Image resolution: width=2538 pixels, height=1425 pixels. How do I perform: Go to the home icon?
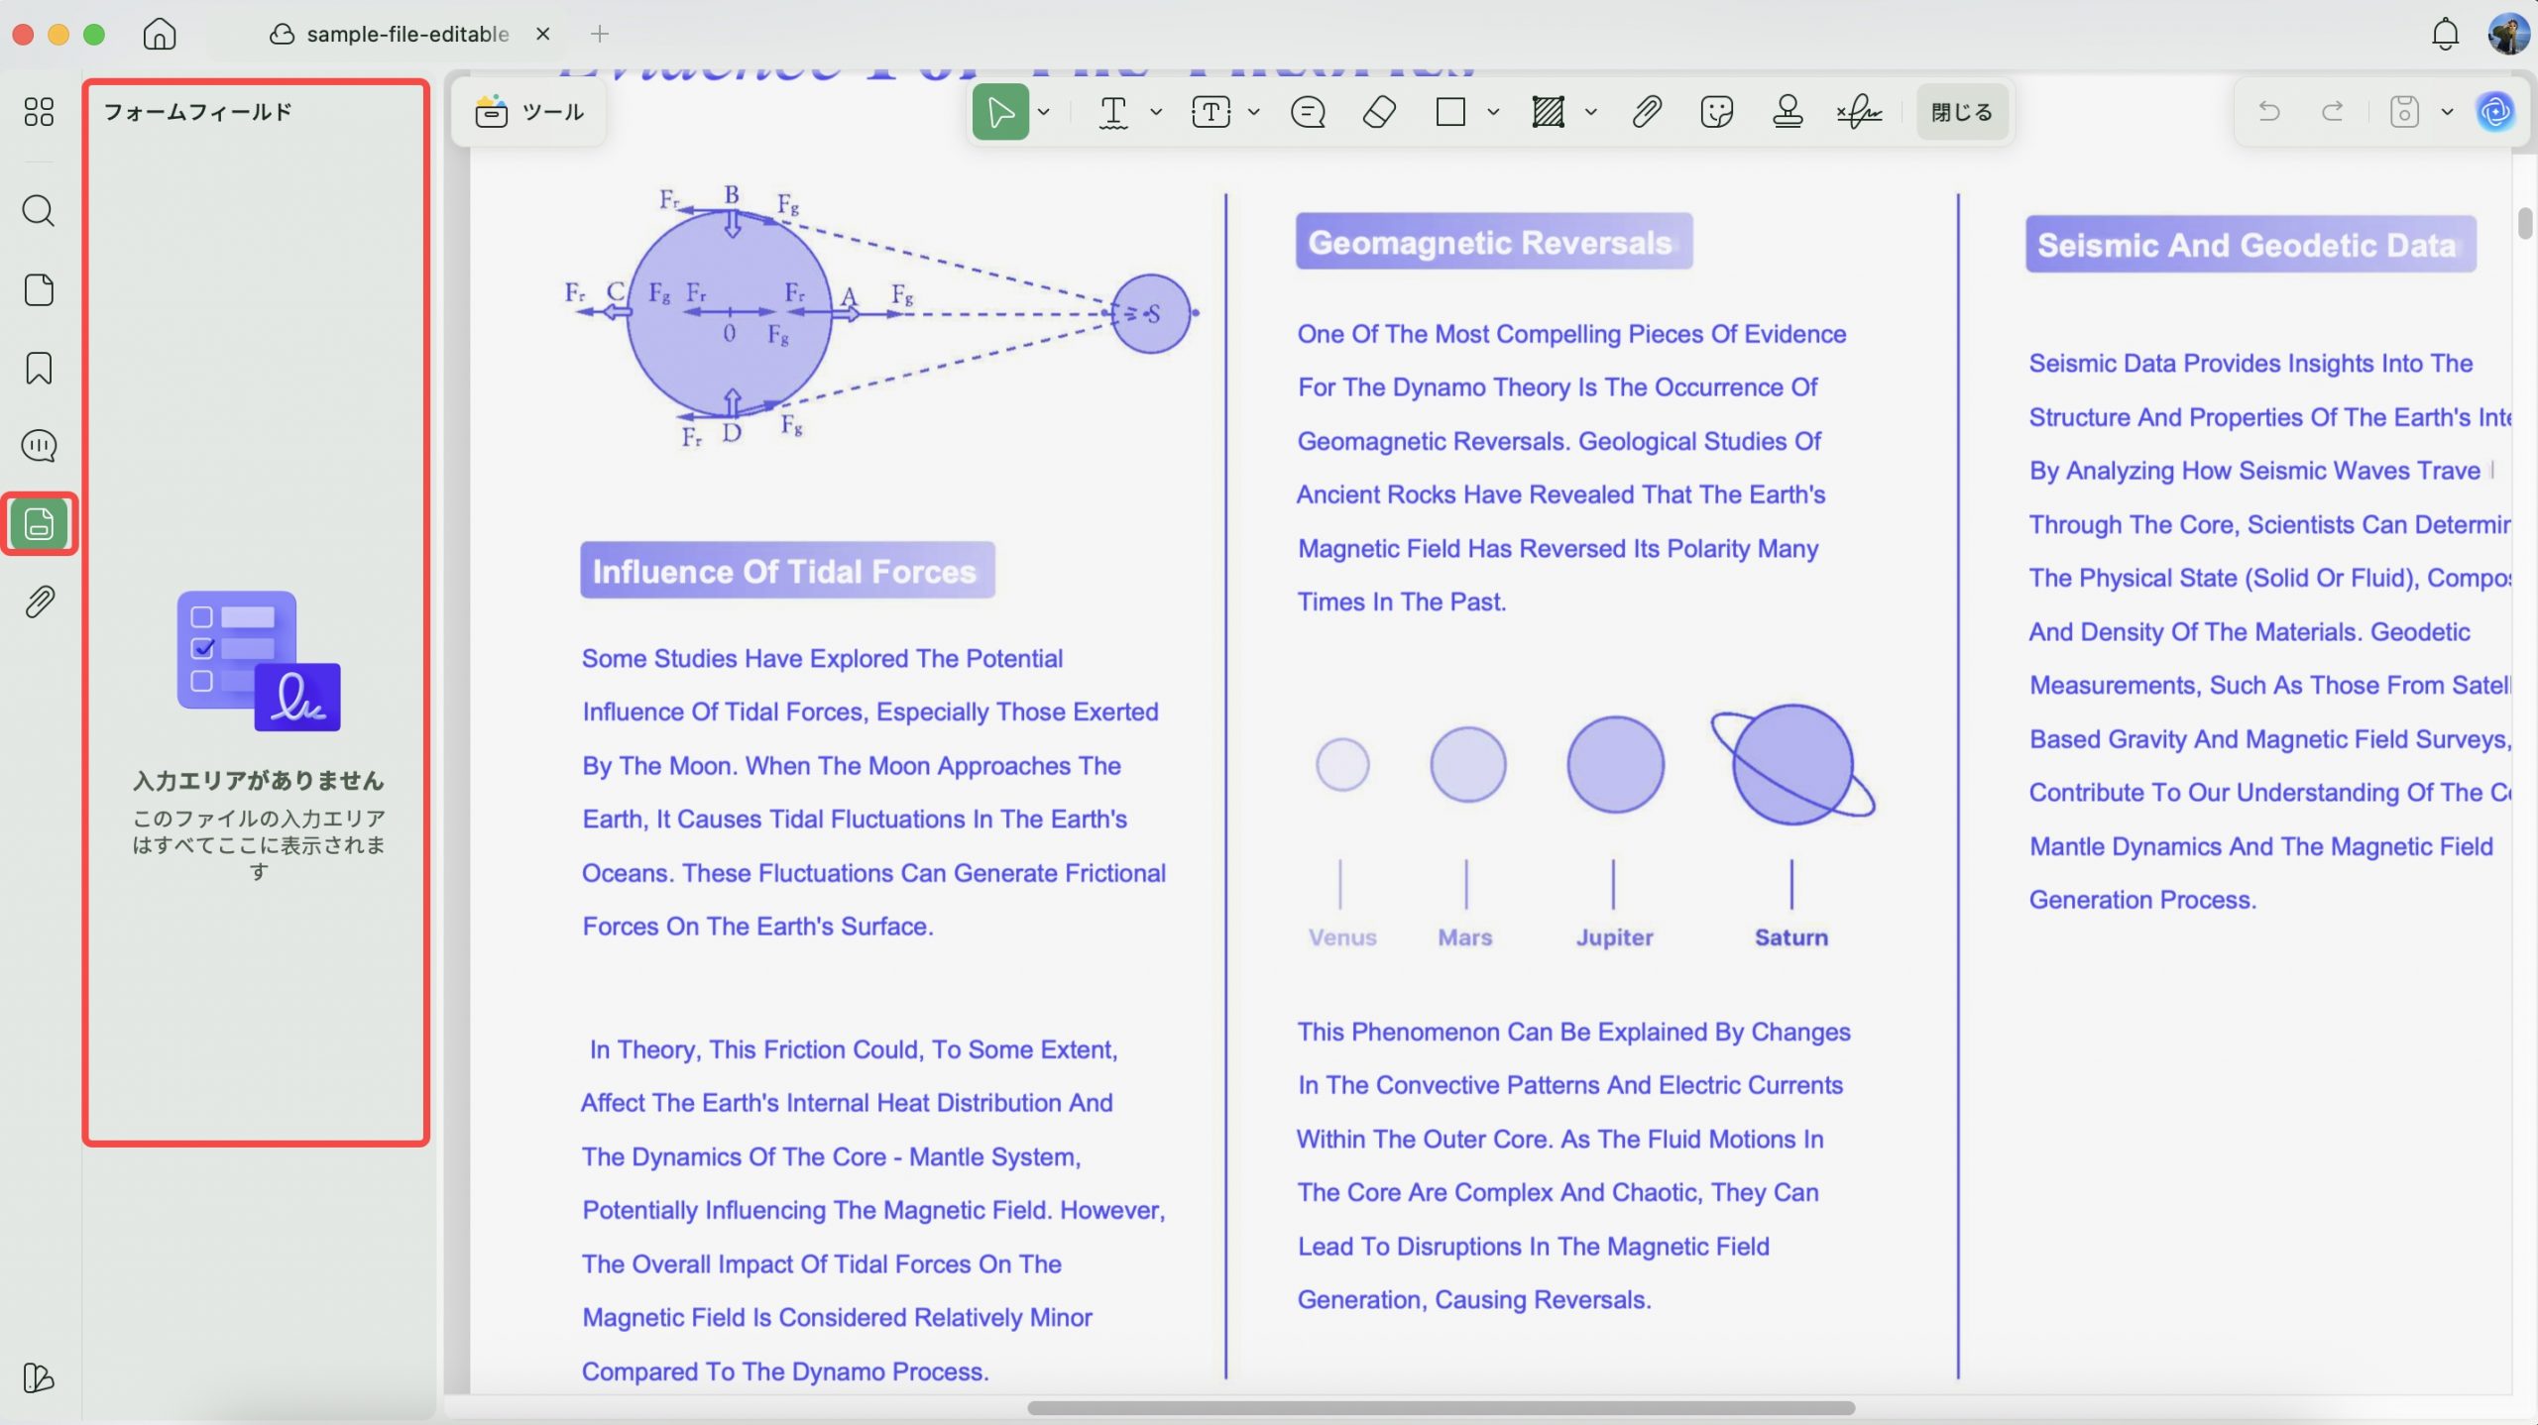(x=160, y=34)
